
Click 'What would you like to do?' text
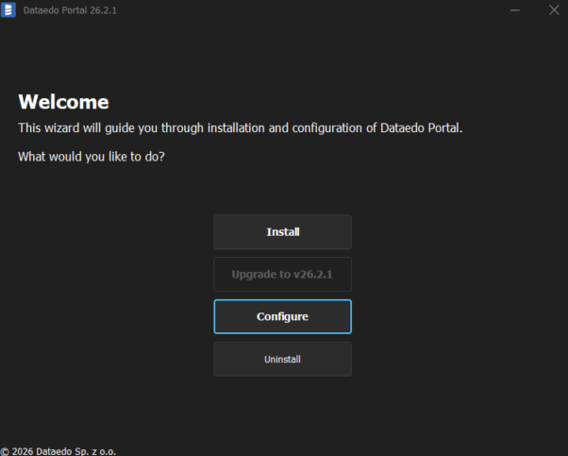92,157
